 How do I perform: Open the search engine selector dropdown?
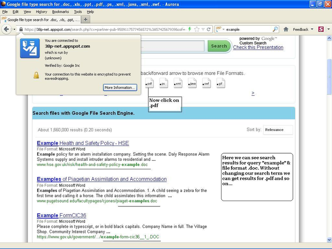click(x=220, y=29)
